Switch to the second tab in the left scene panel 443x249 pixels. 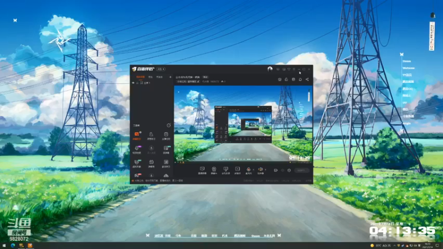pyautogui.click(x=150, y=77)
